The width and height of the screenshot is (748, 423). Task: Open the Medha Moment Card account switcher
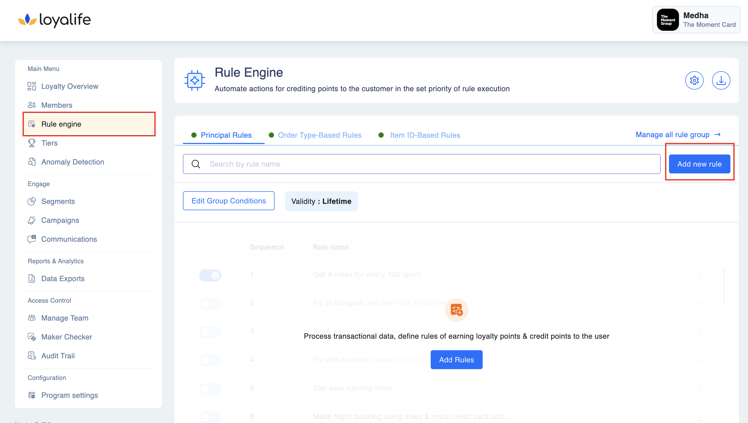[x=696, y=20]
